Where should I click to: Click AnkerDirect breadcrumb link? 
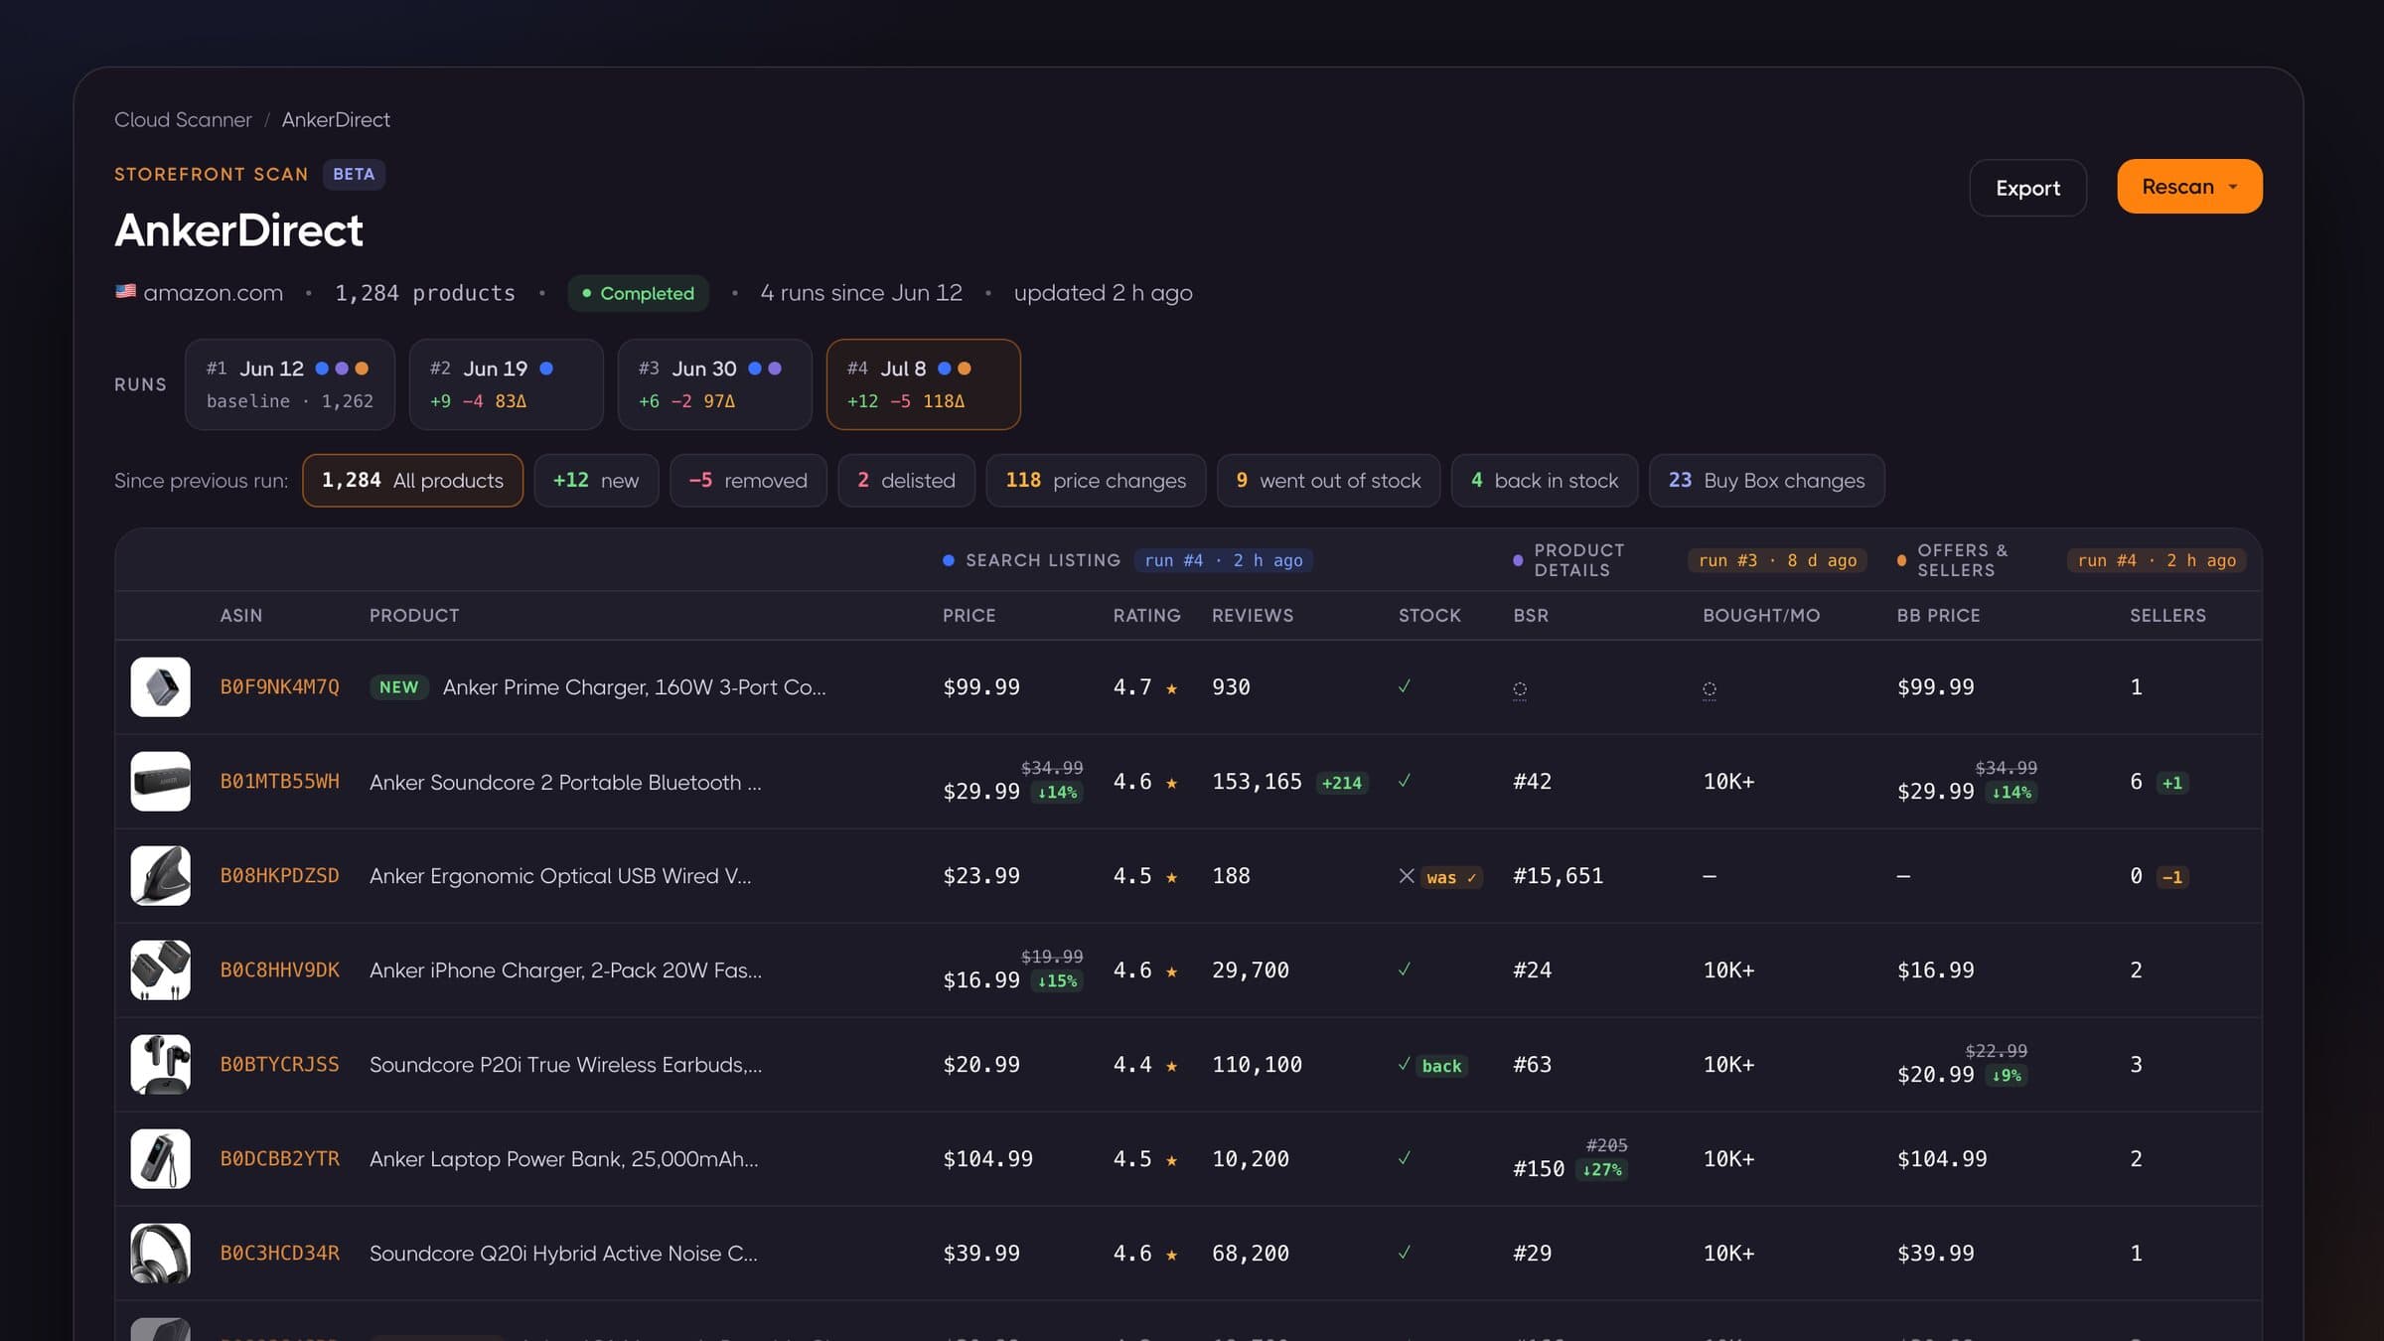[x=336, y=119]
